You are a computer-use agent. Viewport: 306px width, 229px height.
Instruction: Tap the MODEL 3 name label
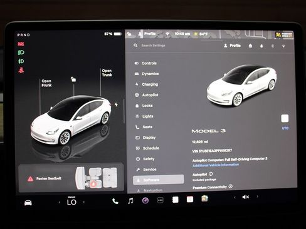[209, 131]
